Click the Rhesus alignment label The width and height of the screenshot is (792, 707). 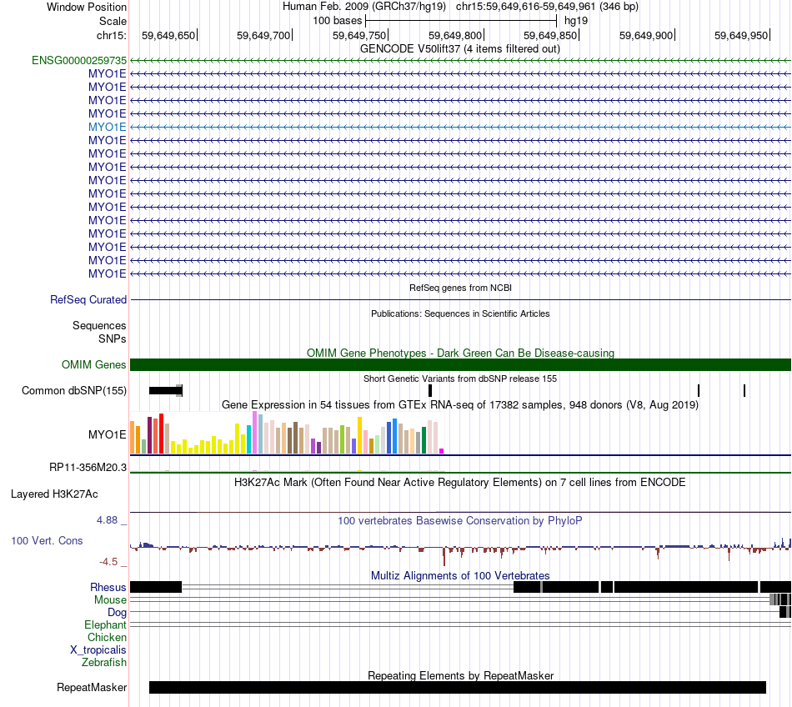(x=108, y=587)
